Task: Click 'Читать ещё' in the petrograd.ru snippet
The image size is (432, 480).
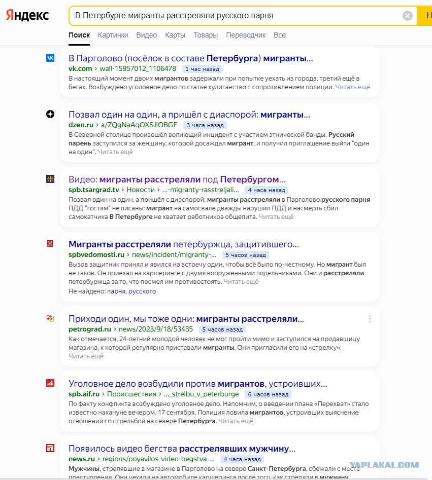Action: (86, 356)
